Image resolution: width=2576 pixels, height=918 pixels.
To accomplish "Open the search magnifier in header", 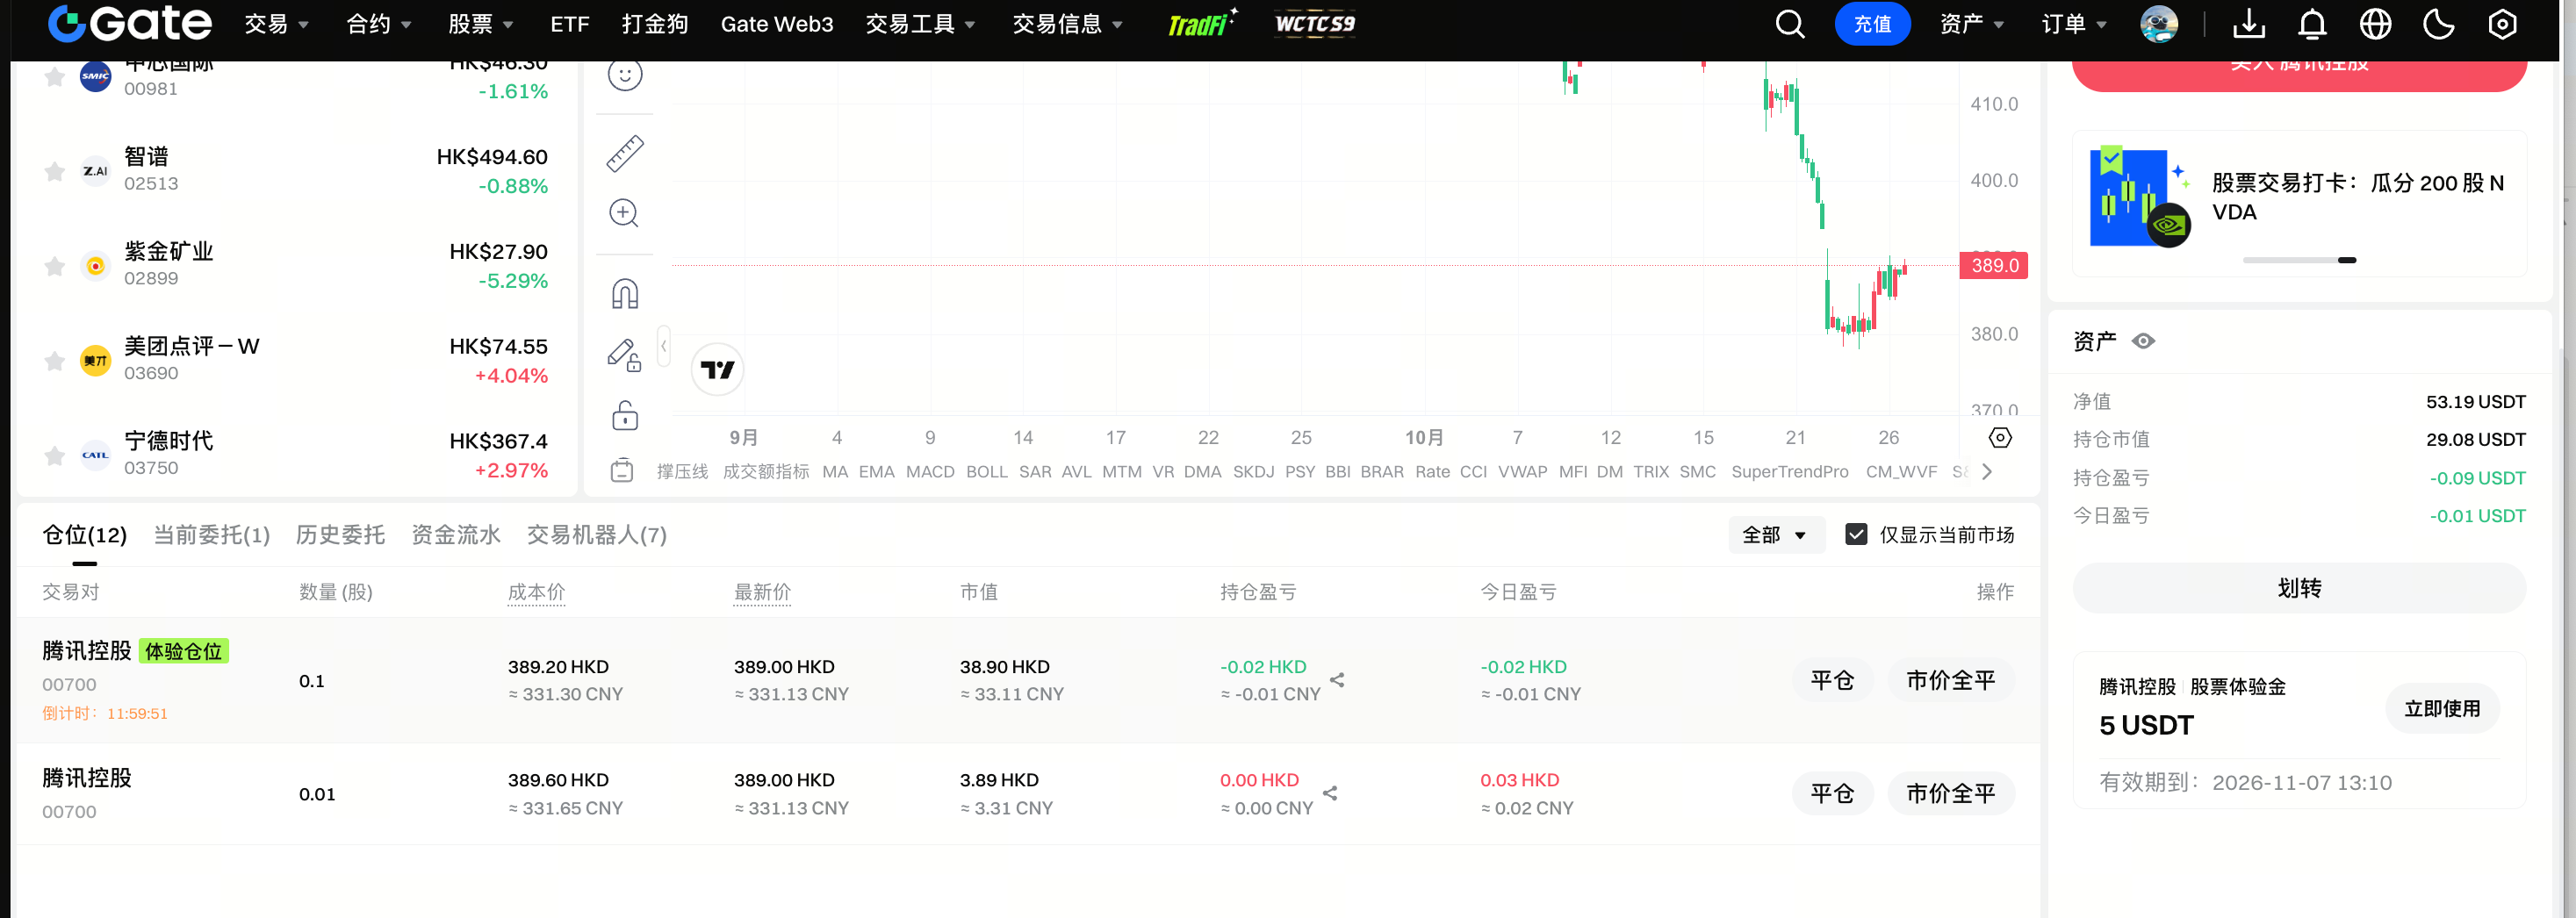I will [x=1789, y=24].
